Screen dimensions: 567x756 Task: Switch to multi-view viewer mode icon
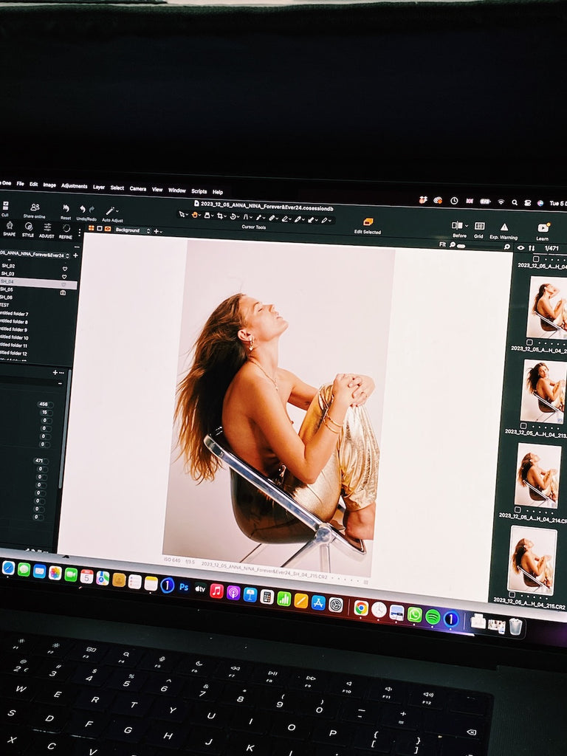(91, 228)
